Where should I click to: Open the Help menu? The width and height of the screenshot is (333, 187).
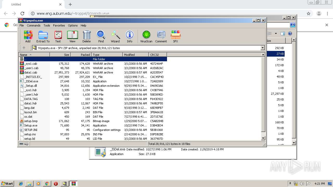point(83,25)
